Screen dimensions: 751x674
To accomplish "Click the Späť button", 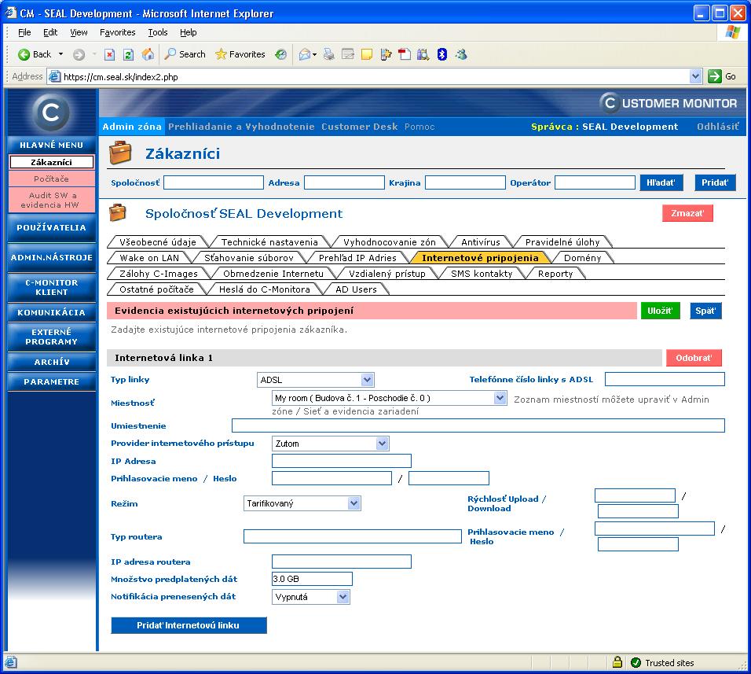I will click(x=705, y=311).
